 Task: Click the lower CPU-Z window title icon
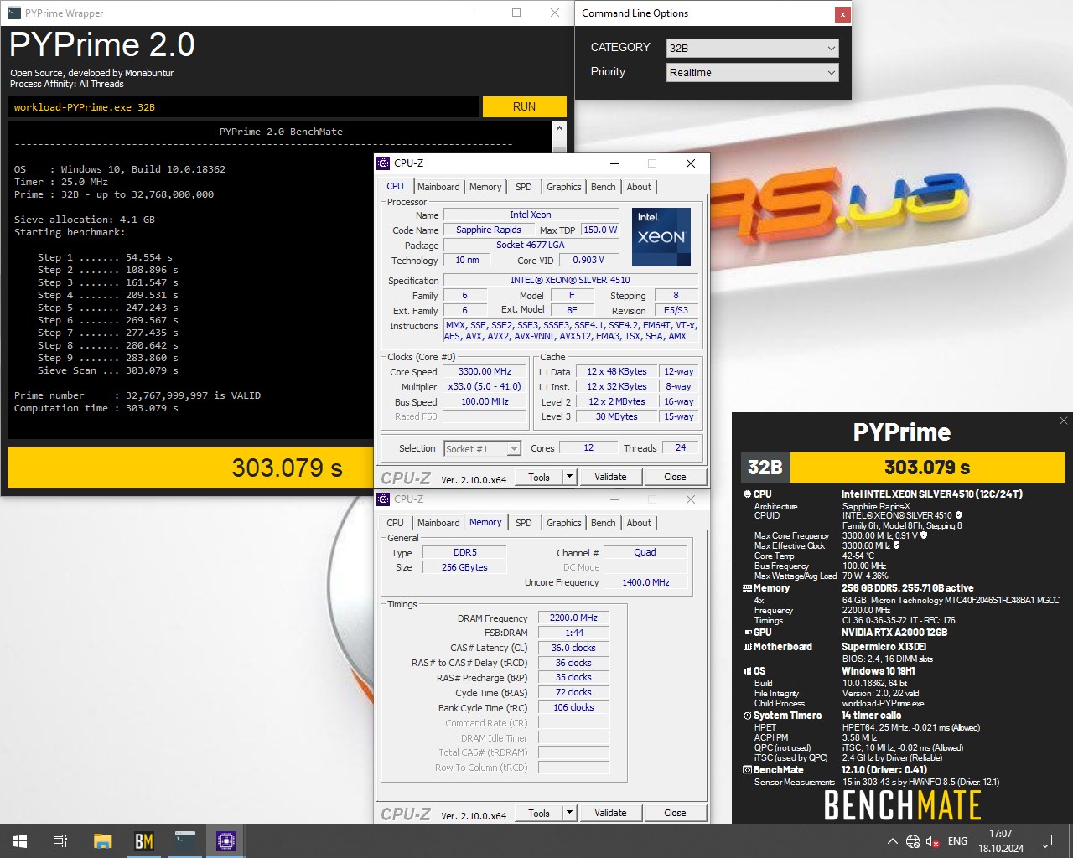click(383, 499)
